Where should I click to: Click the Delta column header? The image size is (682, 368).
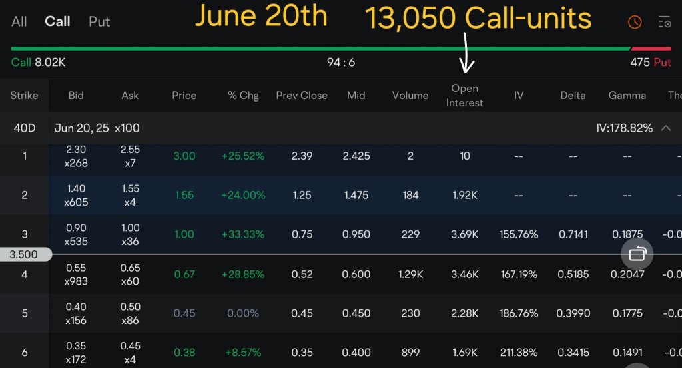pyautogui.click(x=573, y=95)
